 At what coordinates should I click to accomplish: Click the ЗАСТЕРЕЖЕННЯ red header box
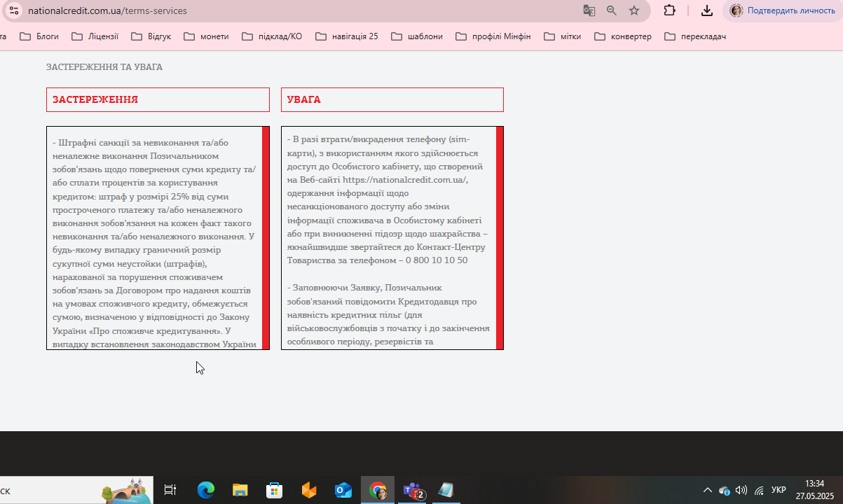point(158,99)
